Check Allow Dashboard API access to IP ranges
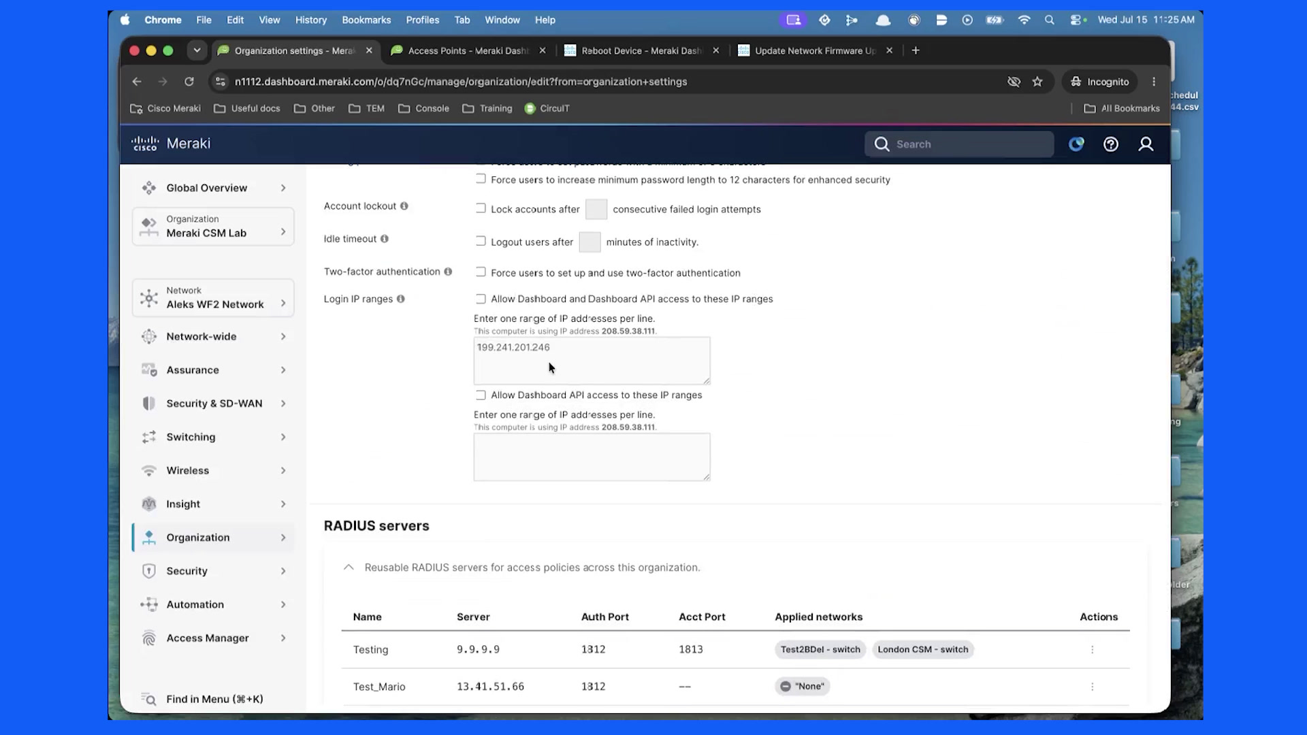Viewport: 1307px width, 735px height. click(481, 395)
